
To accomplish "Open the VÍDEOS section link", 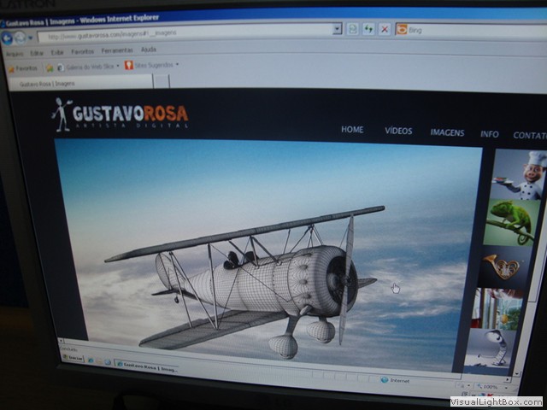I will coord(398,131).
